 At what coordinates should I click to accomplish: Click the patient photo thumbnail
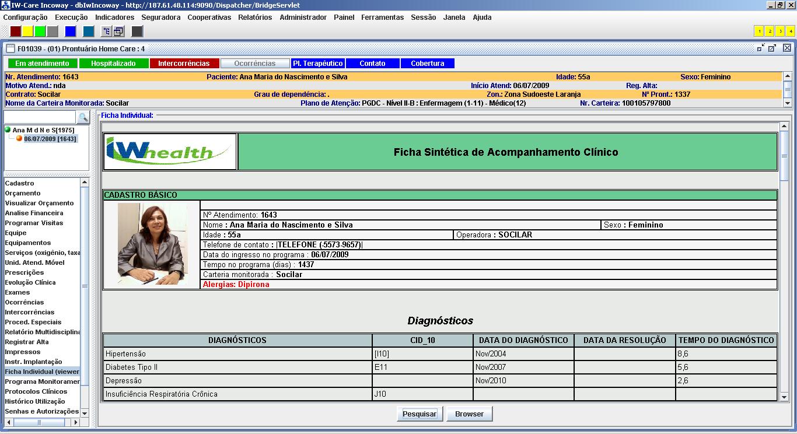point(152,244)
